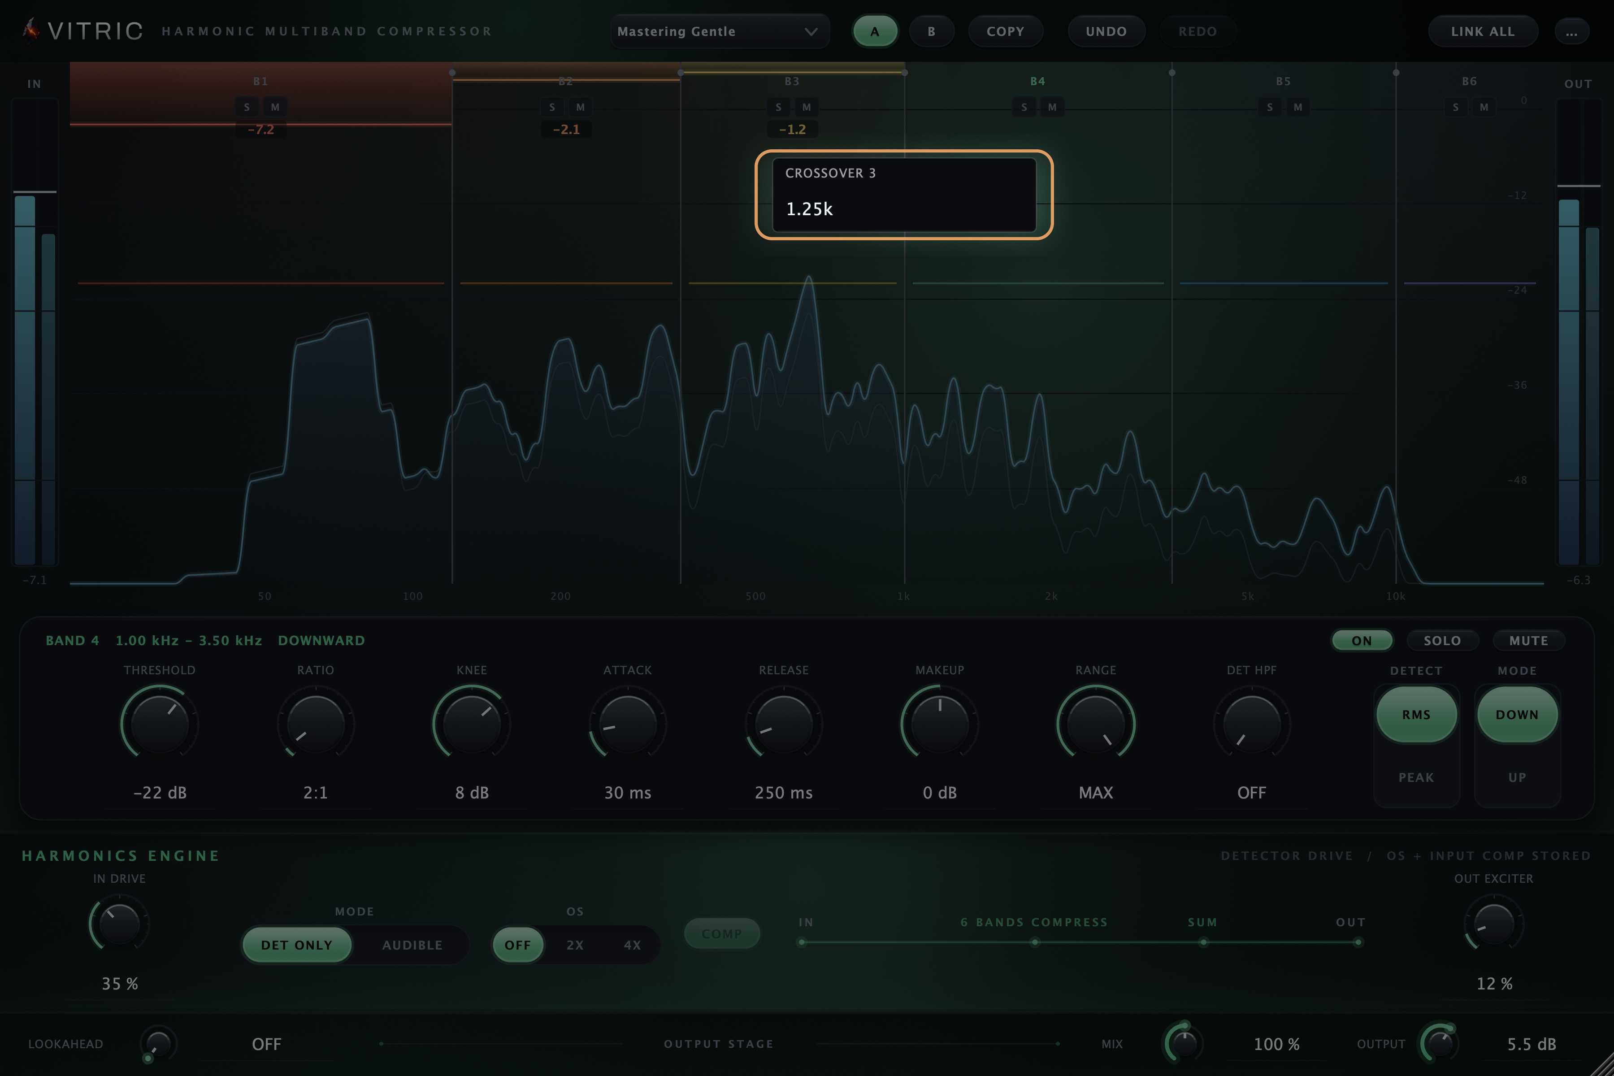Click the Crossover 3 value field 1.25k

coord(904,208)
